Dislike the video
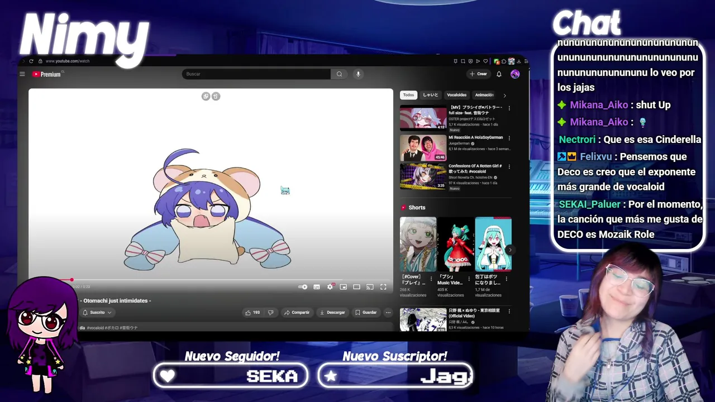This screenshot has height=402, width=715. tap(270, 313)
